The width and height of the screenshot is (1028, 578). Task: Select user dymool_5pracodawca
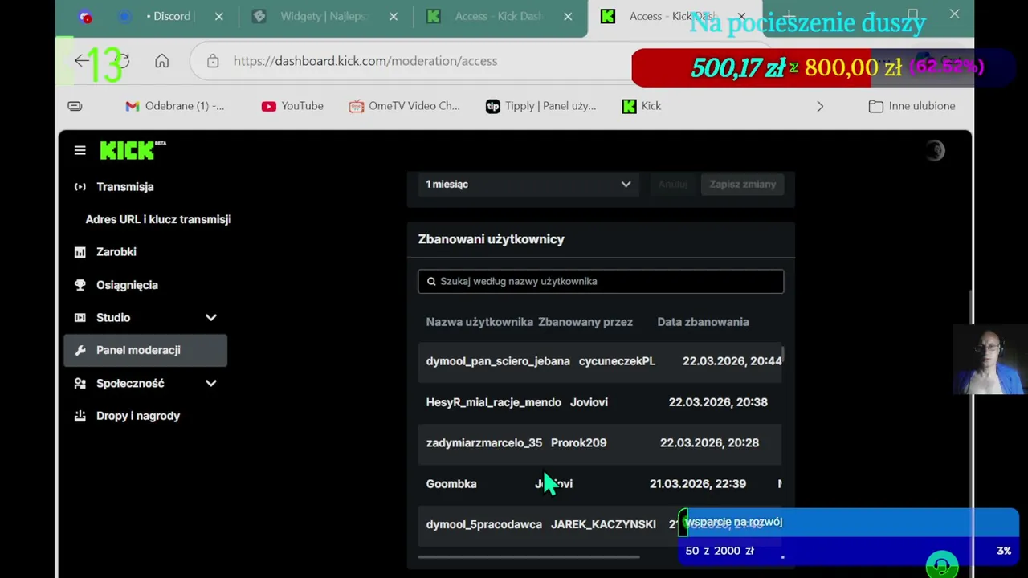(x=484, y=524)
